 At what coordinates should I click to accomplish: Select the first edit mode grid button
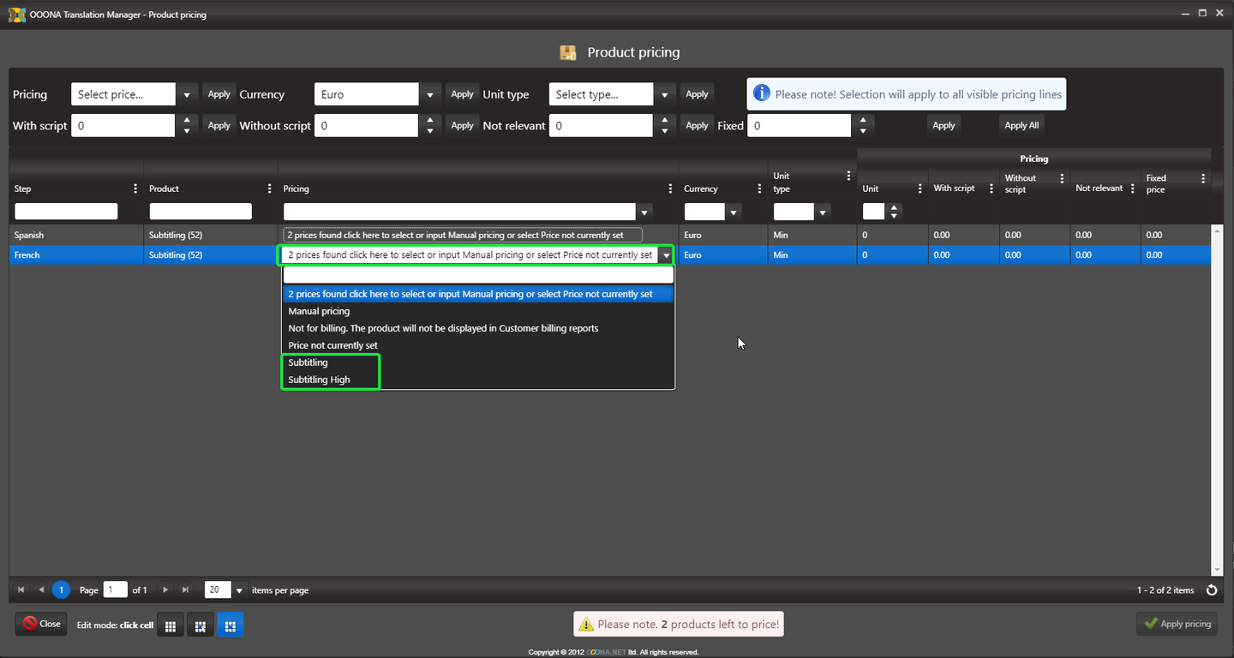point(171,625)
